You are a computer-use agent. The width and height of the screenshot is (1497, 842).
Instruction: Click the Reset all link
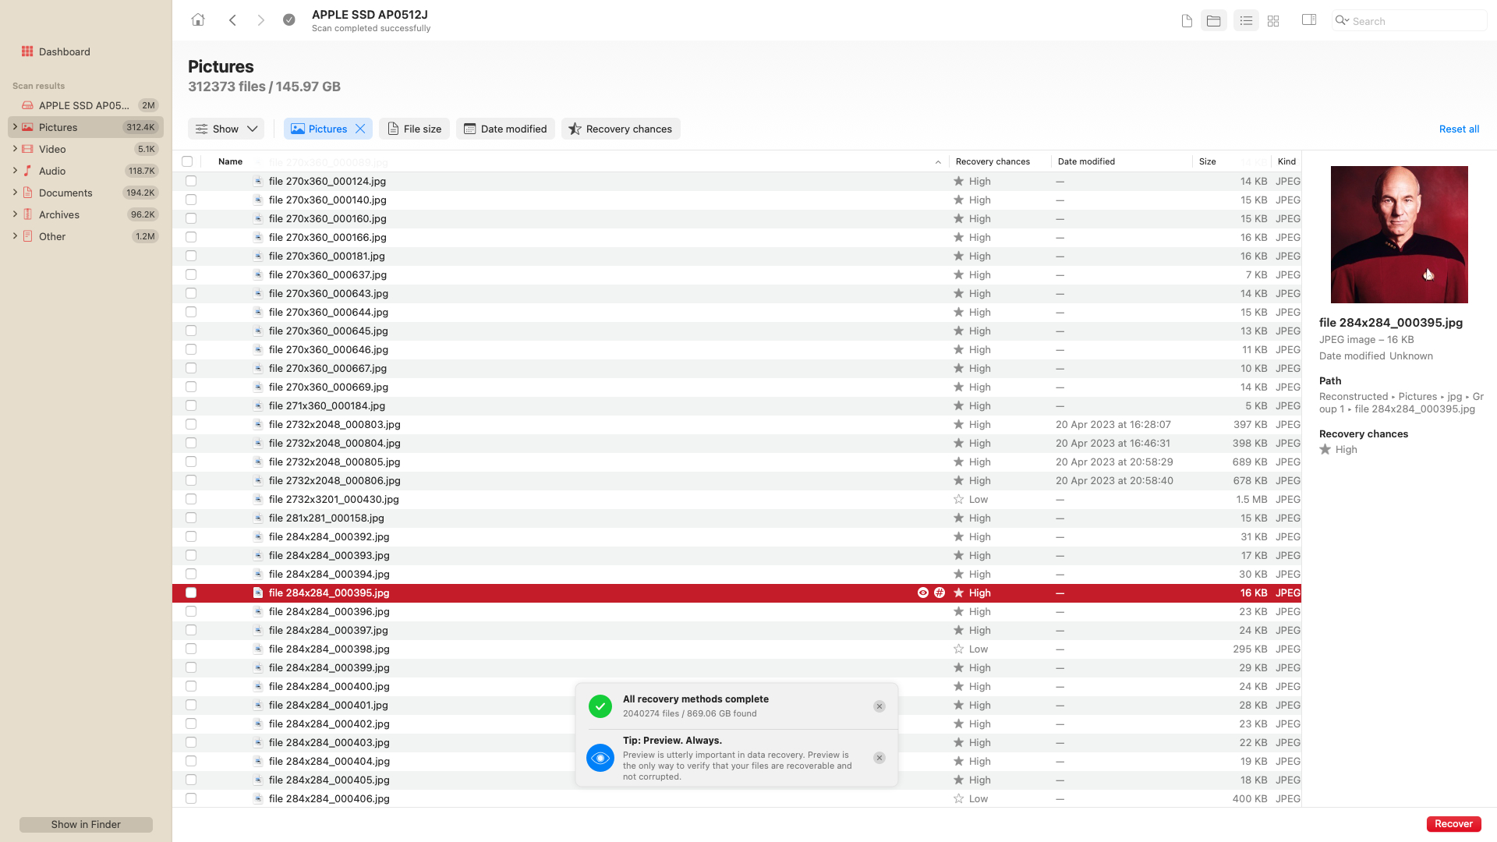point(1459,129)
